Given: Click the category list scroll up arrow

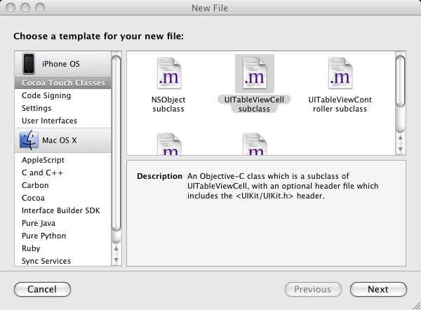Looking at the screenshot, I should 116,248.
